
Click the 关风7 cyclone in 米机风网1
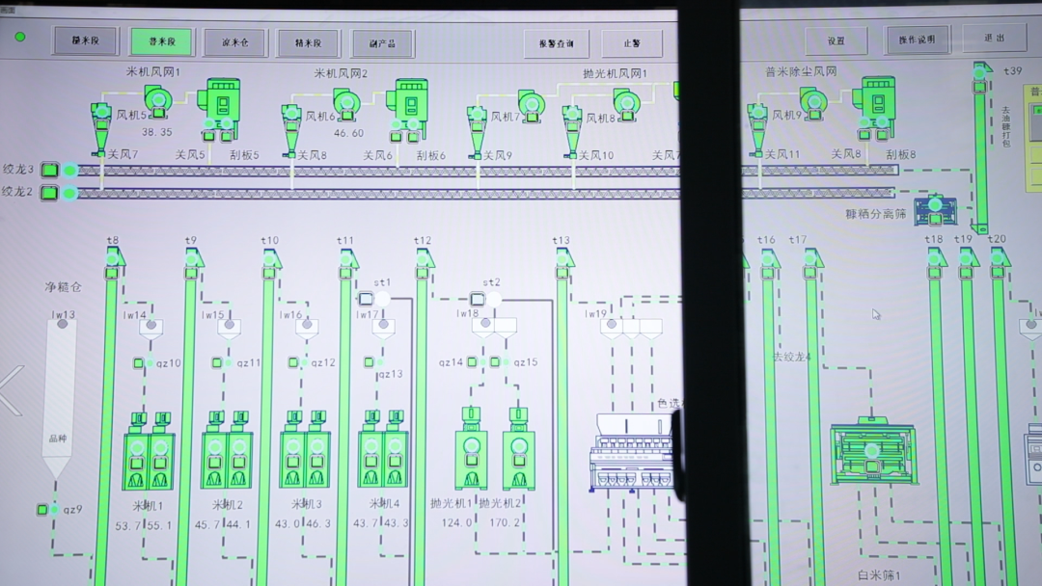click(x=100, y=129)
